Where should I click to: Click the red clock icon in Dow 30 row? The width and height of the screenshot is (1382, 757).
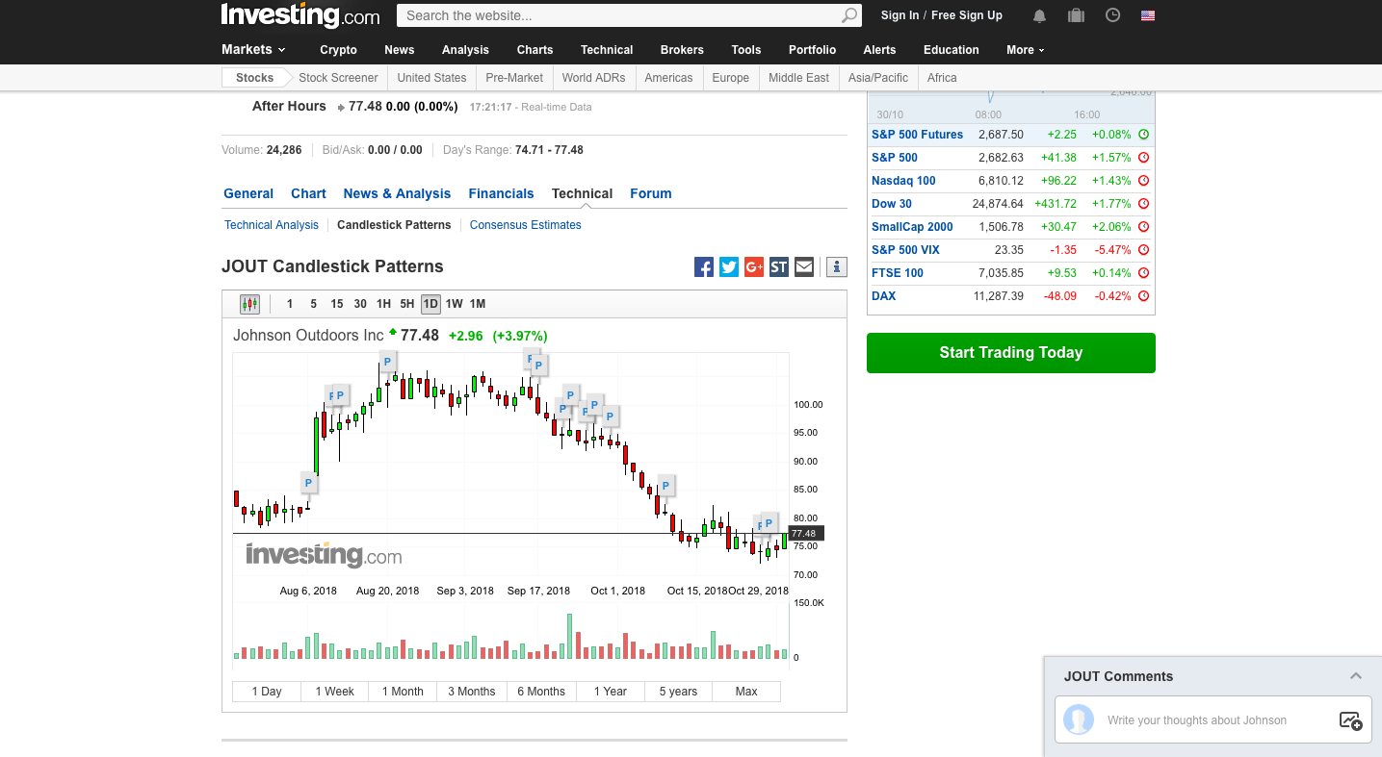[1144, 204]
